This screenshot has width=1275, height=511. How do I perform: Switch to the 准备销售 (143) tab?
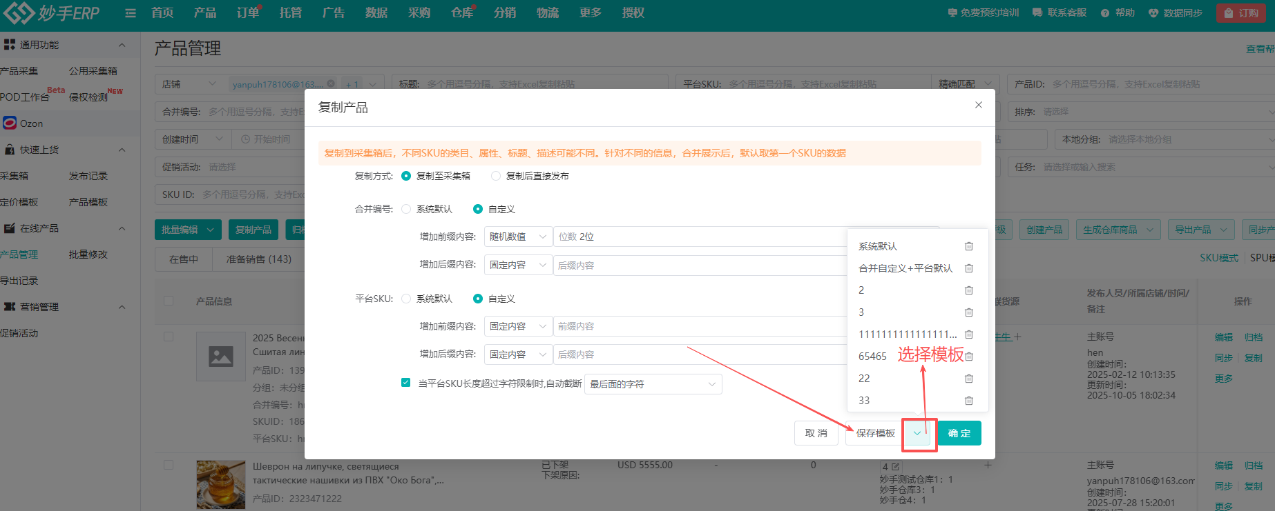259,259
